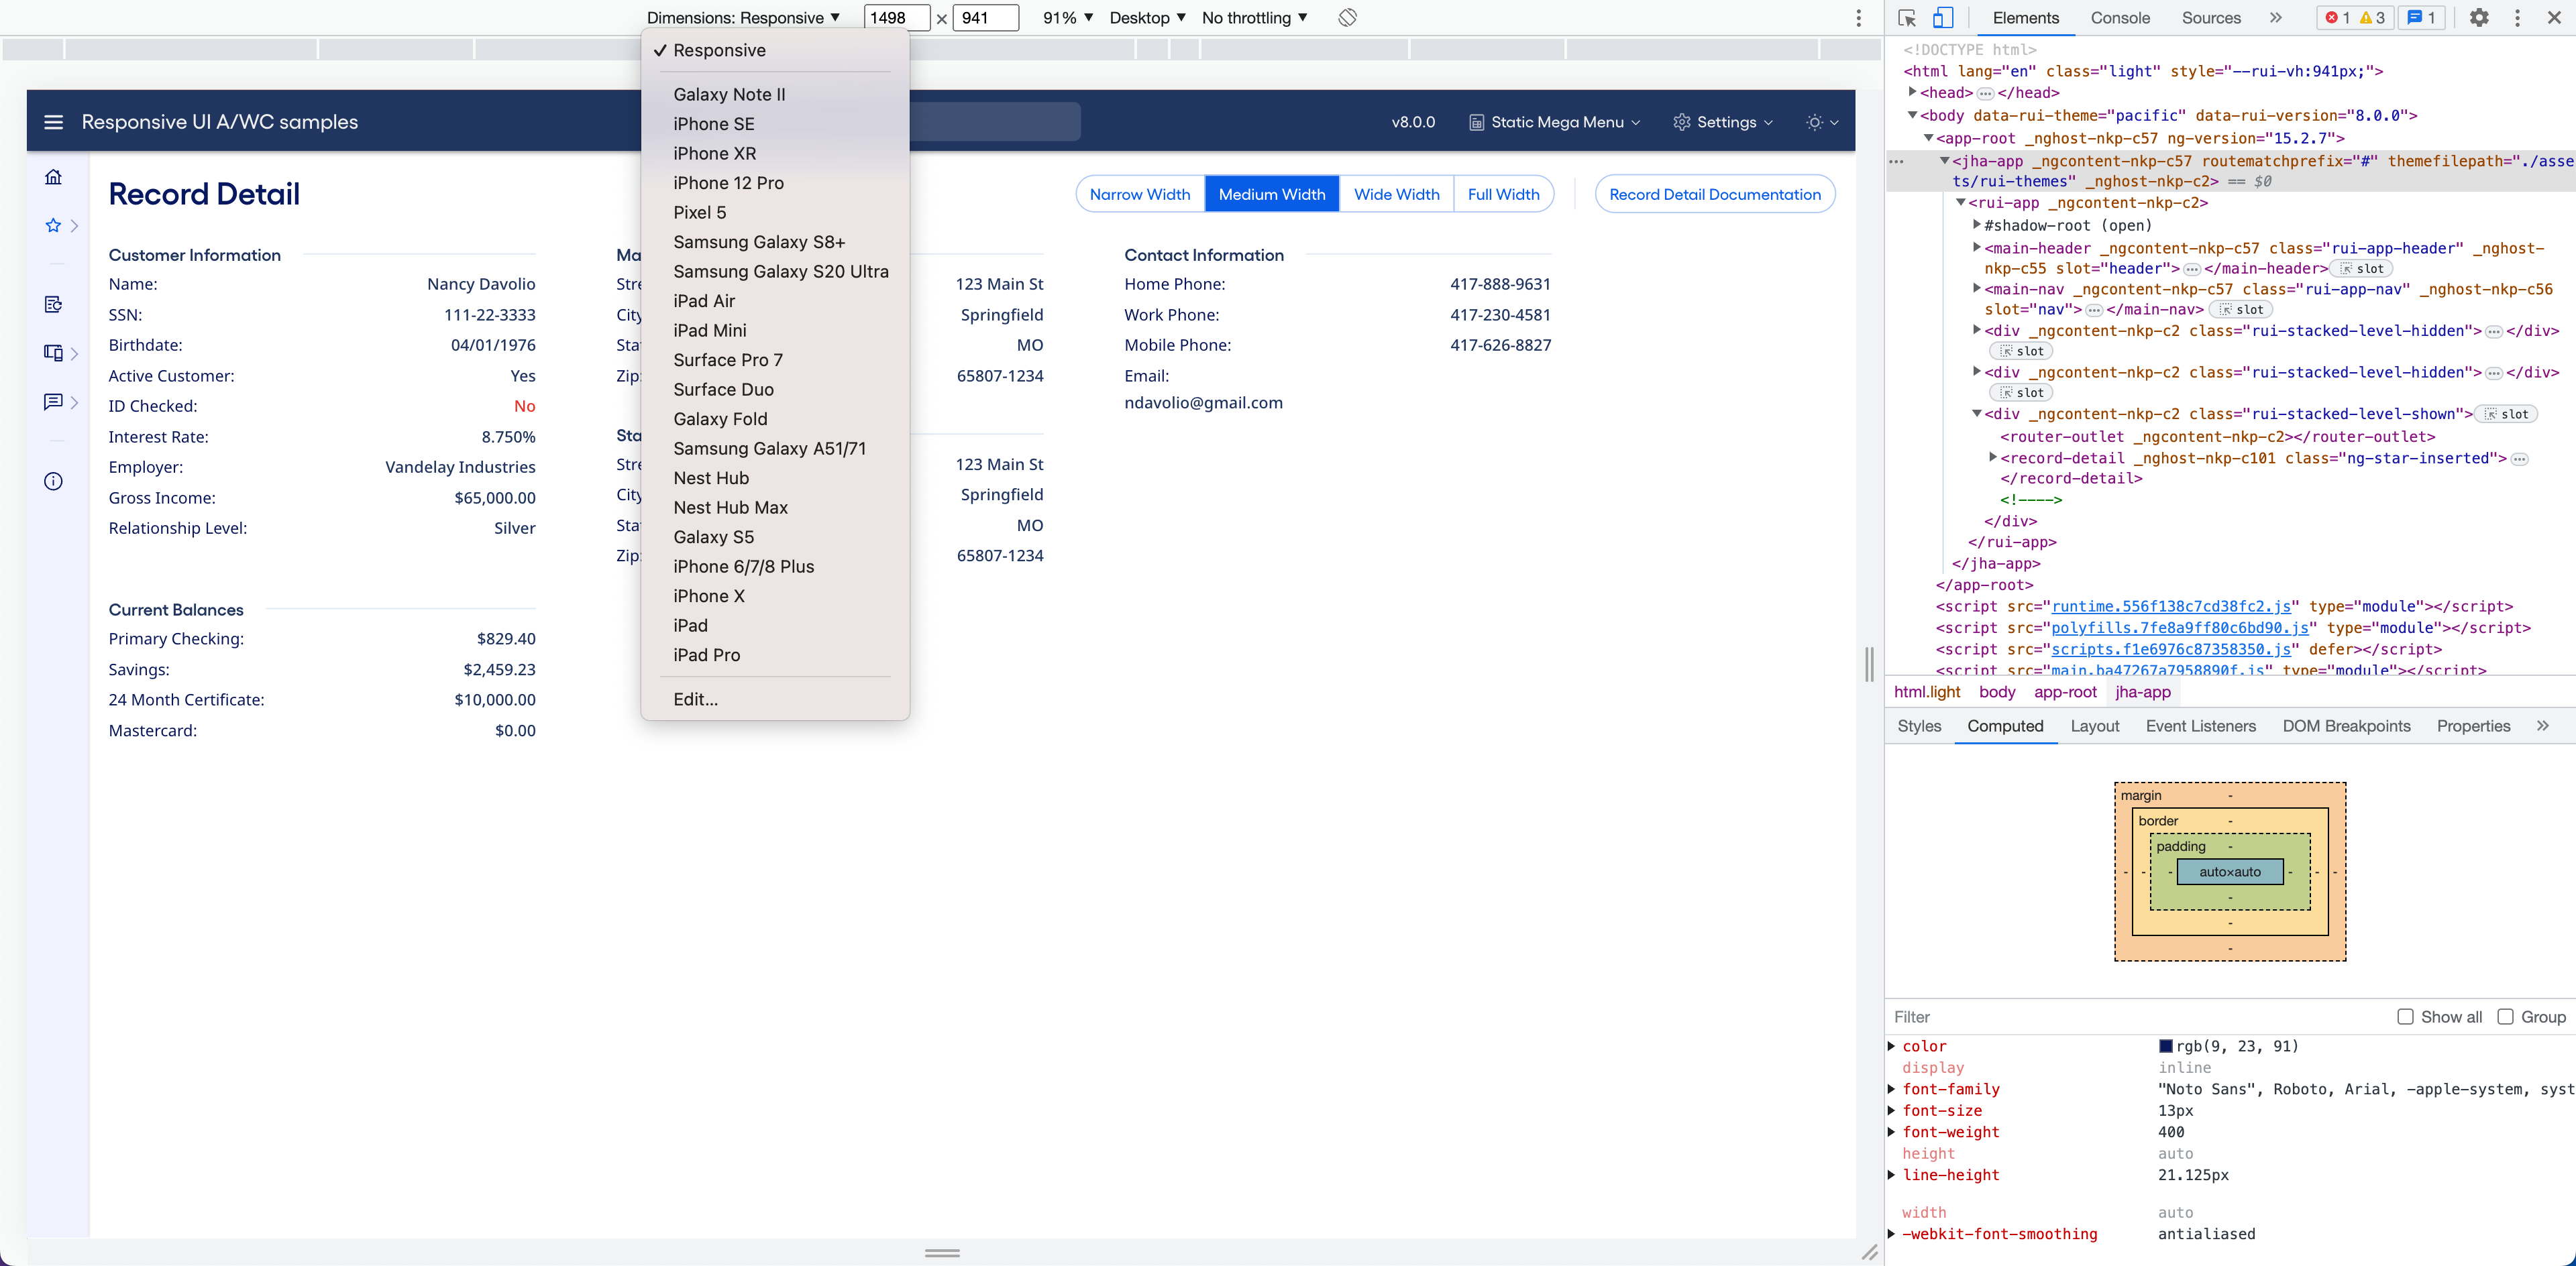The width and height of the screenshot is (2576, 1266).
Task: Open the hamburger menu in the app header
Action: pyautogui.click(x=53, y=121)
